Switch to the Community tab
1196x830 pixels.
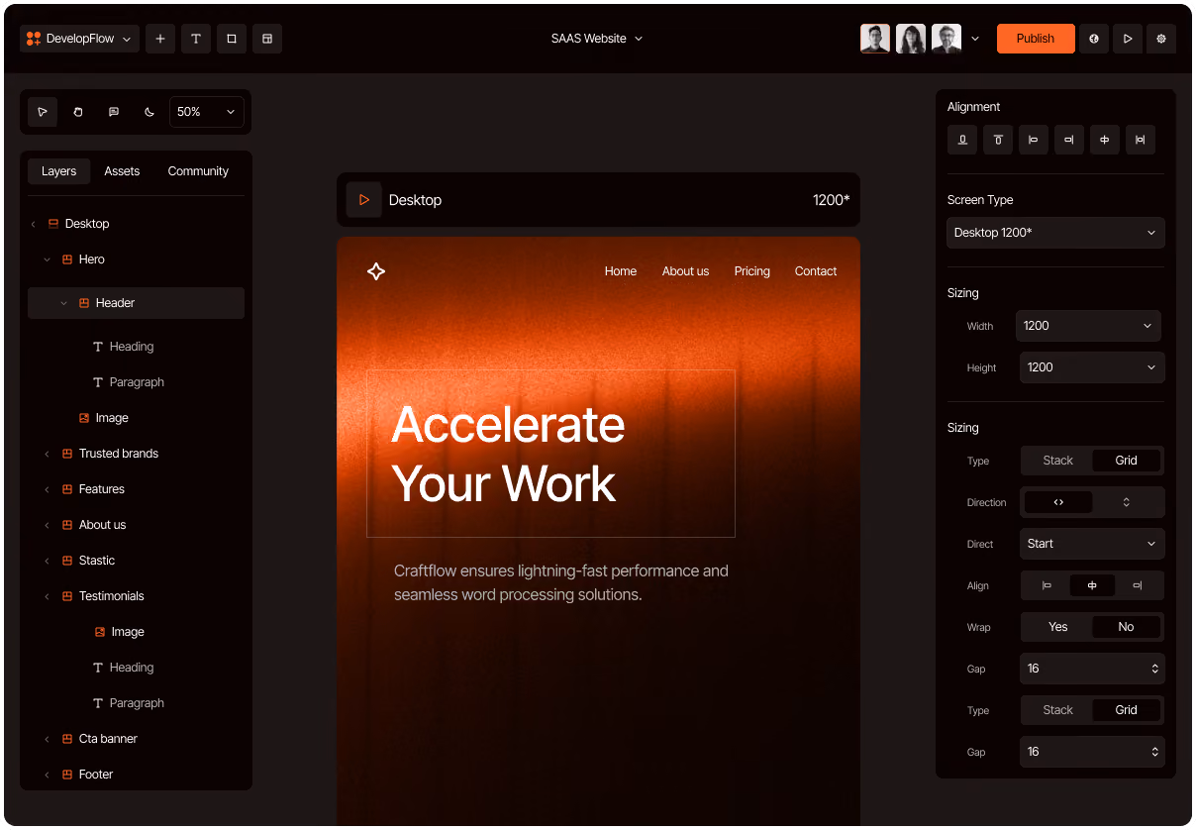click(x=198, y=171)
